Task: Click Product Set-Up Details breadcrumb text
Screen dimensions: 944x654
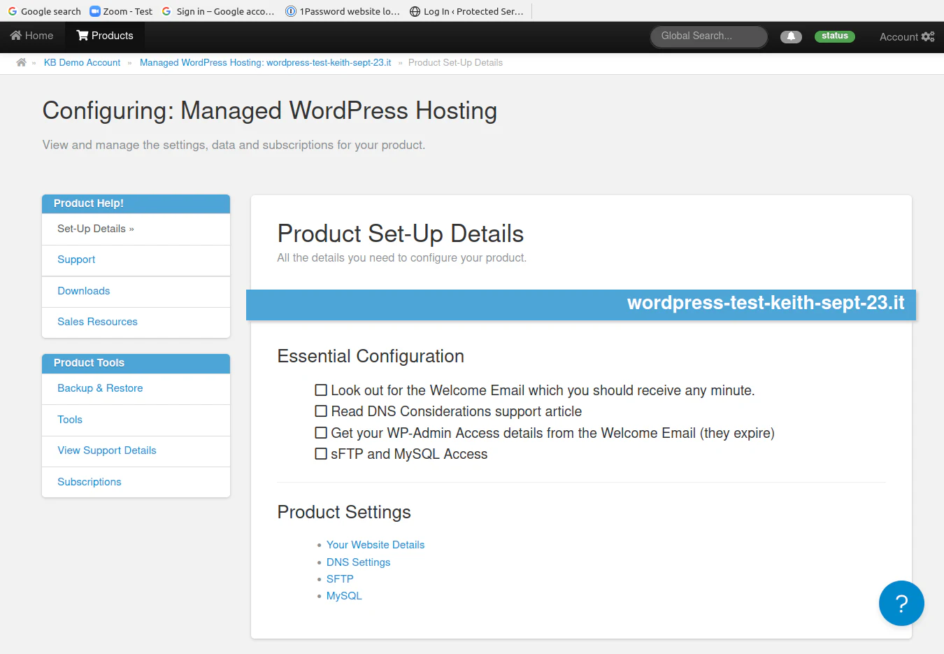Action: coord(455,63)
